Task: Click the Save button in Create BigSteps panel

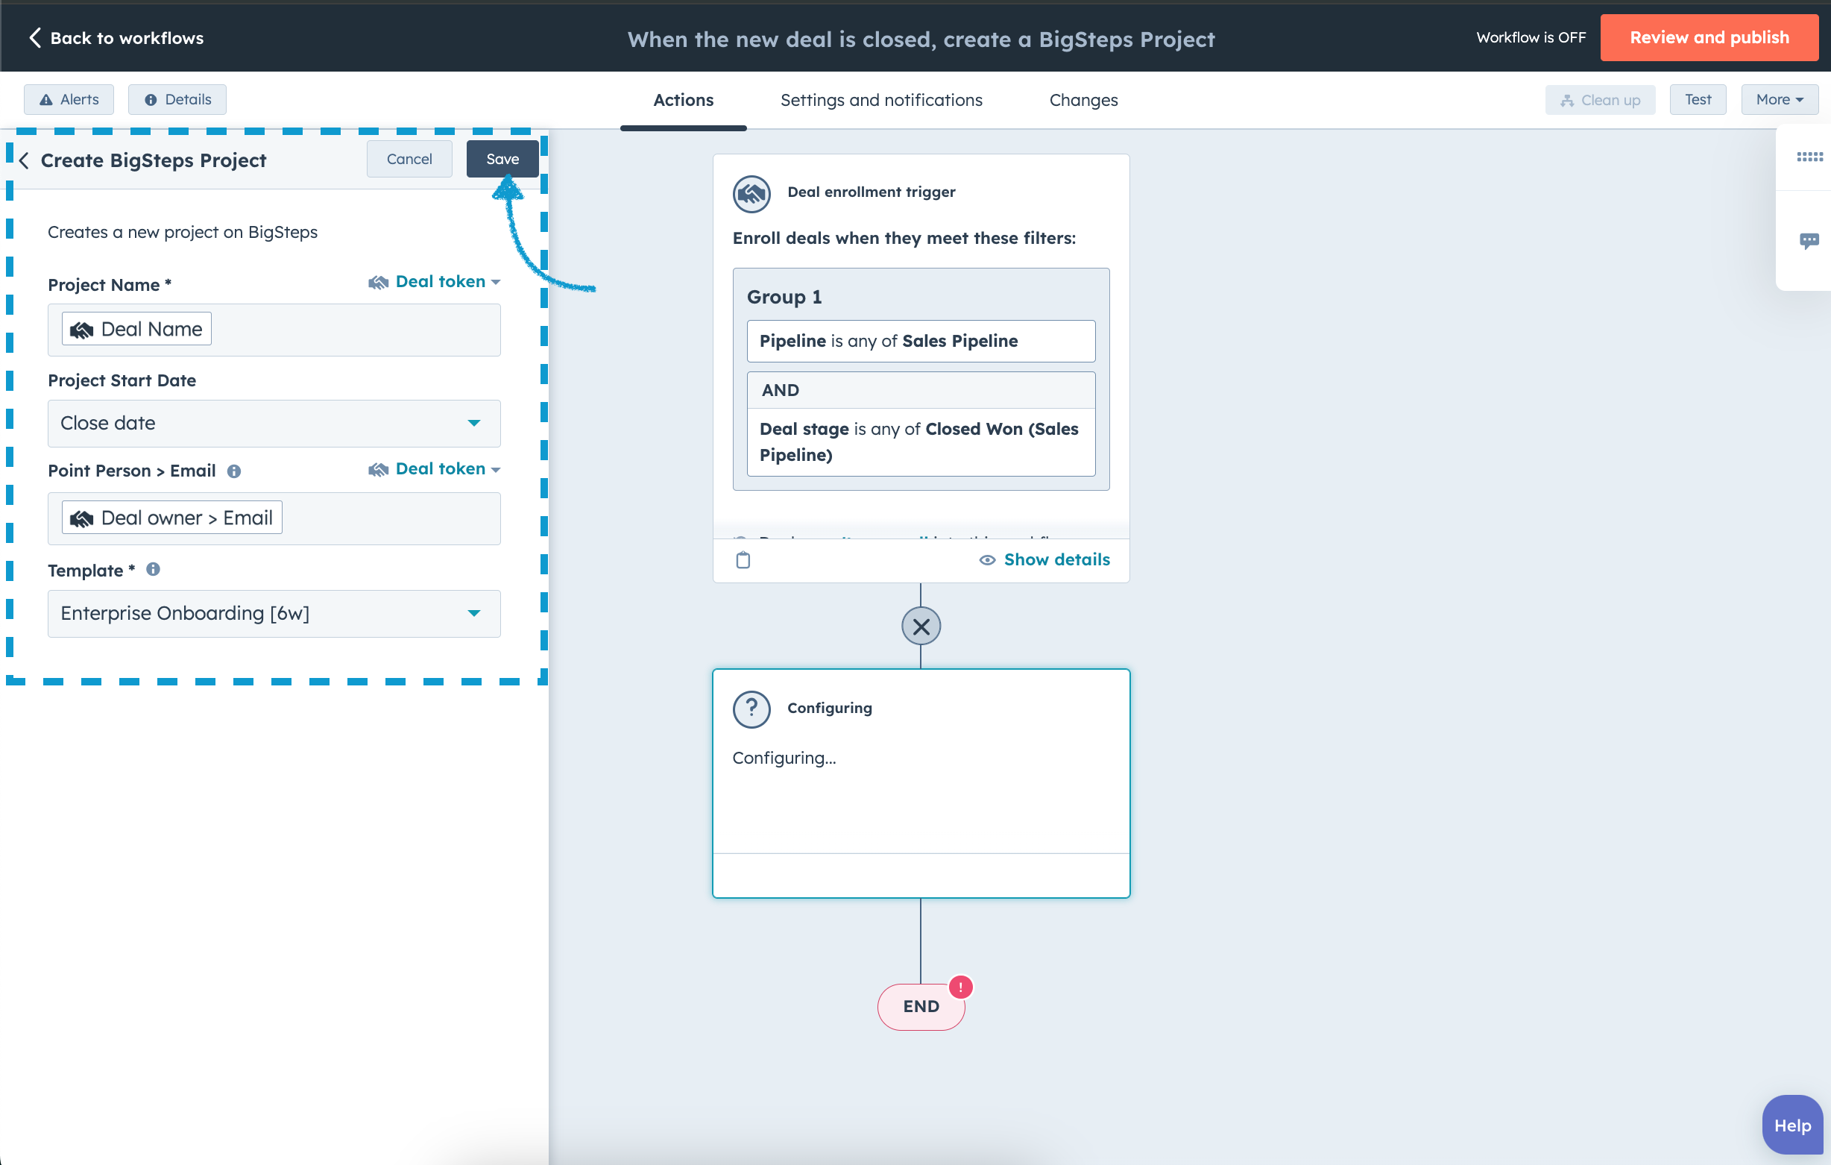Action: [x=500, y=159]
